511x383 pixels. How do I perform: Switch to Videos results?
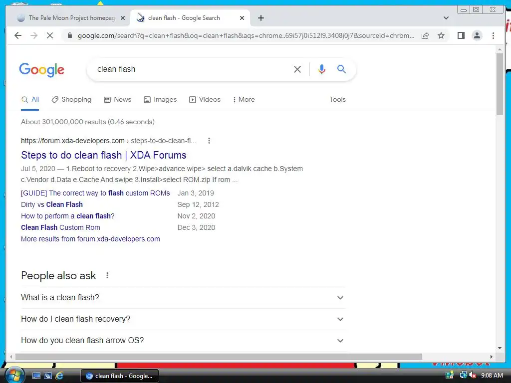pos(205,100)
